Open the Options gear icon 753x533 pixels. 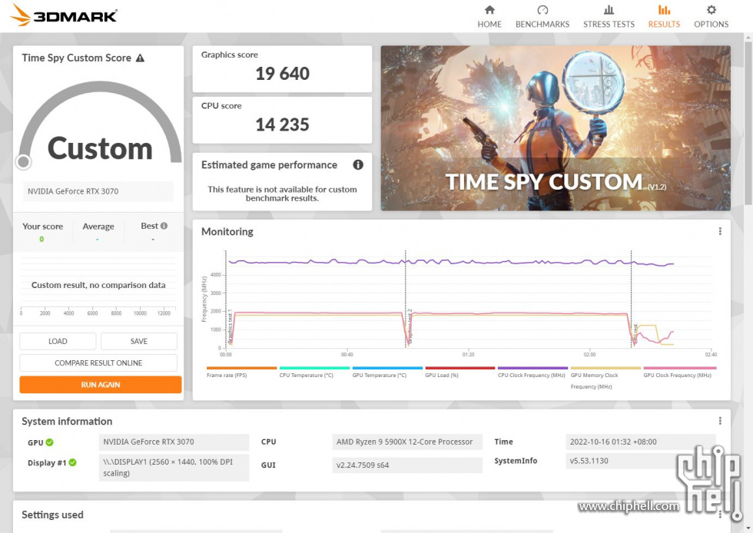(711, 10)
